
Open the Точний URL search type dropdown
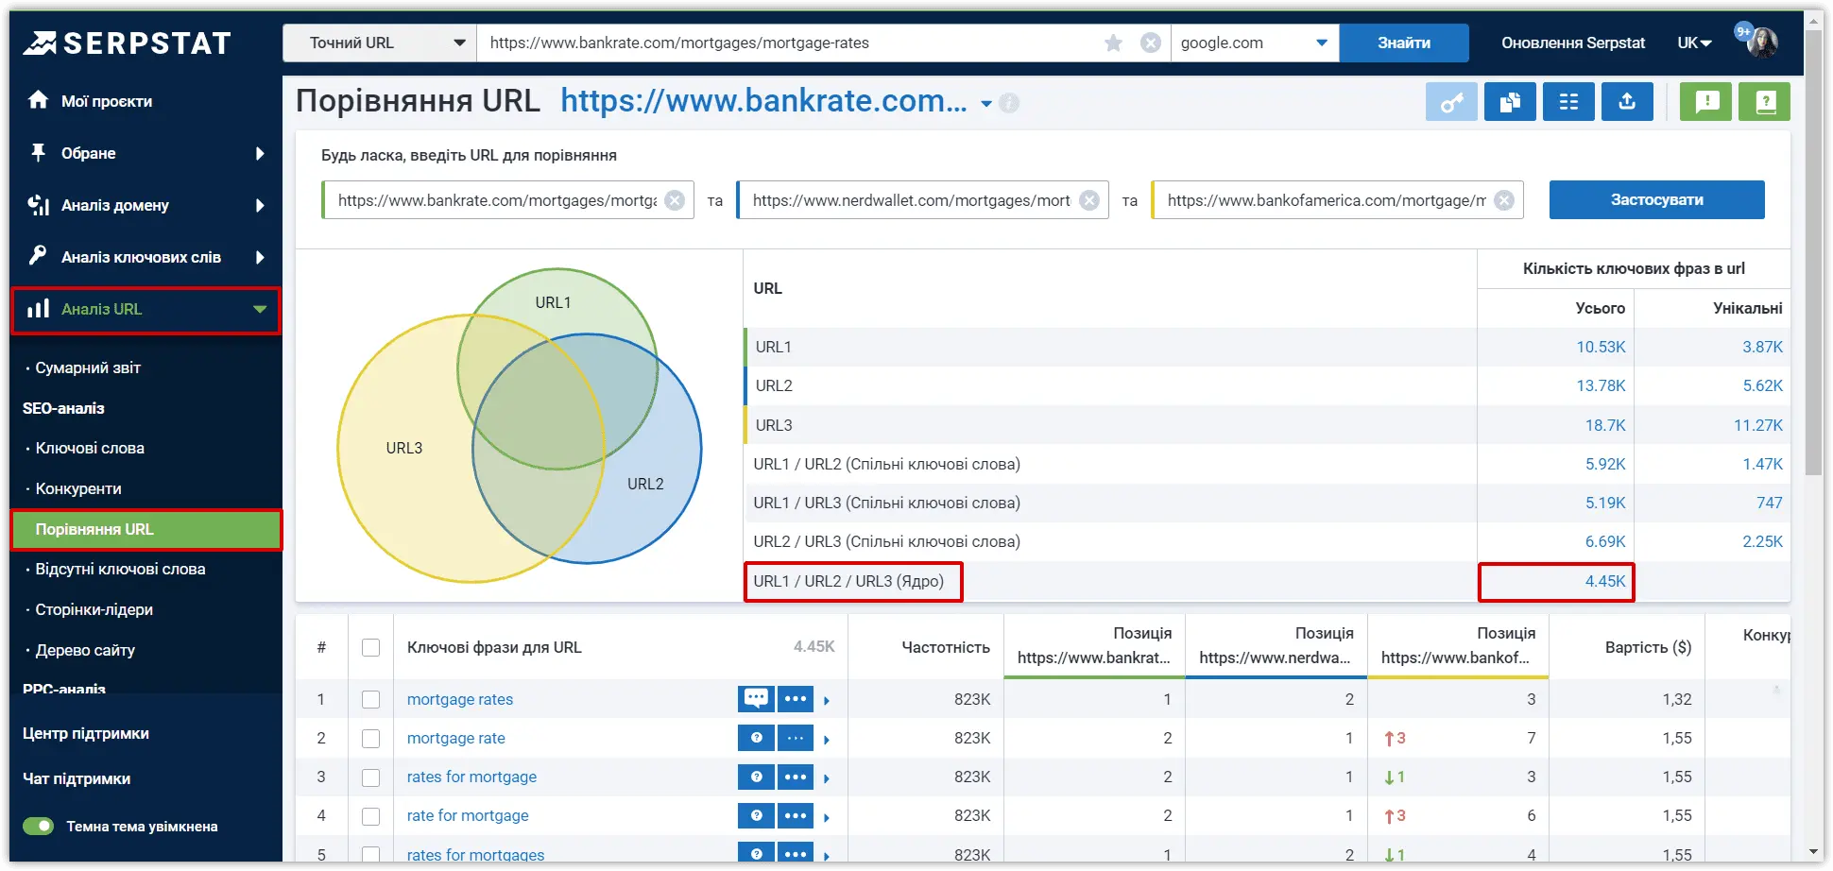coord(380,43)
